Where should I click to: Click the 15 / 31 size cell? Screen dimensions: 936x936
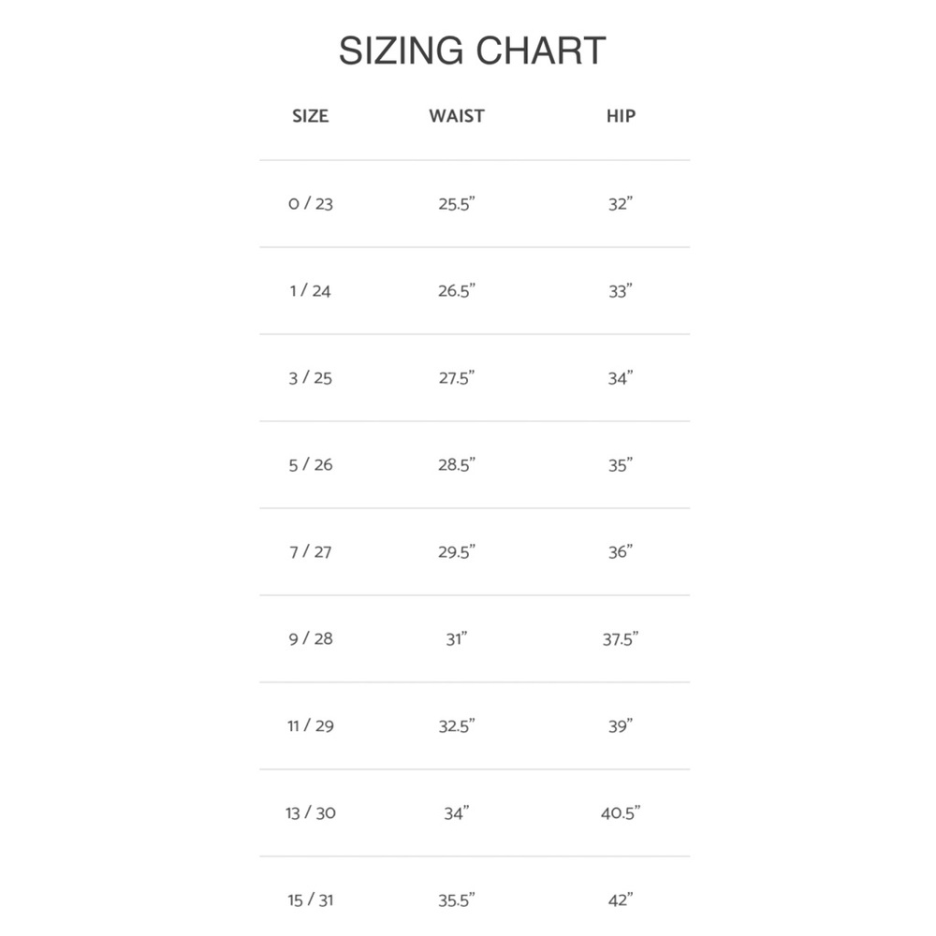click(311, 900)
